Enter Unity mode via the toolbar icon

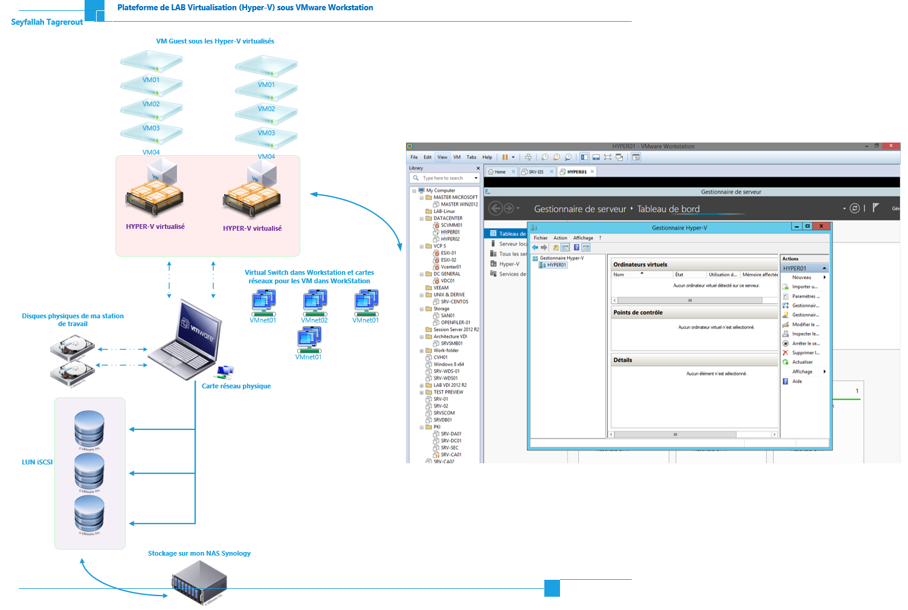click(x=619, y=157)
